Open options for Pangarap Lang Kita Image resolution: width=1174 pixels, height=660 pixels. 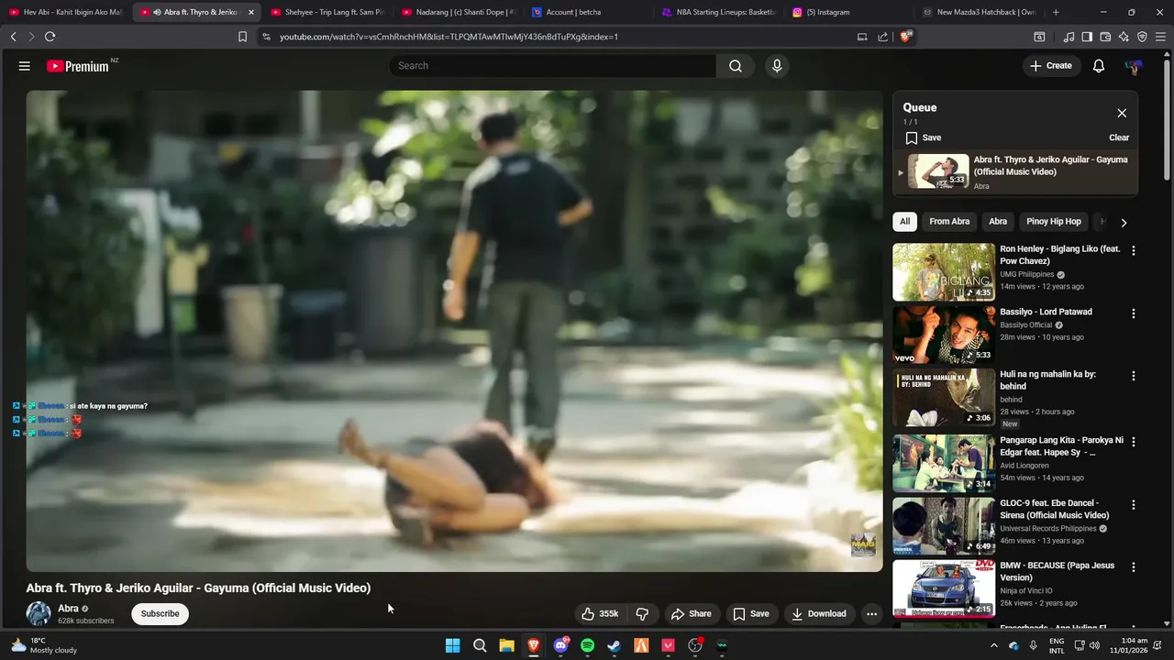pyautogui.click(x=1133, y=442)
